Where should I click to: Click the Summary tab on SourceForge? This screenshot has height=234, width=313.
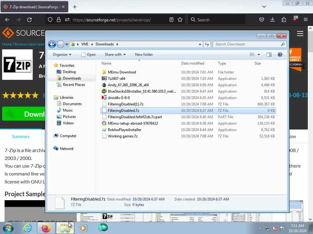point(21,136)
